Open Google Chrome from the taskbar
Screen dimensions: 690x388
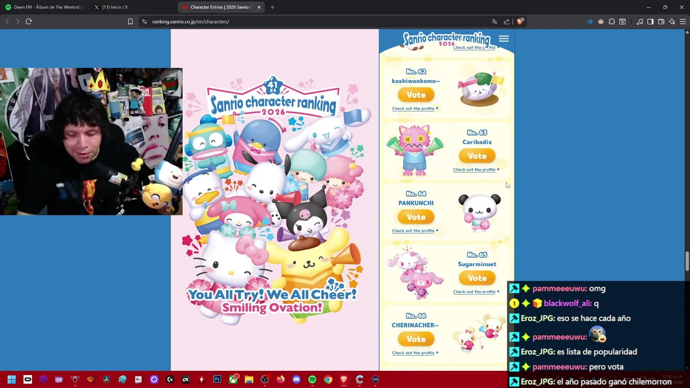click(328, 379)
